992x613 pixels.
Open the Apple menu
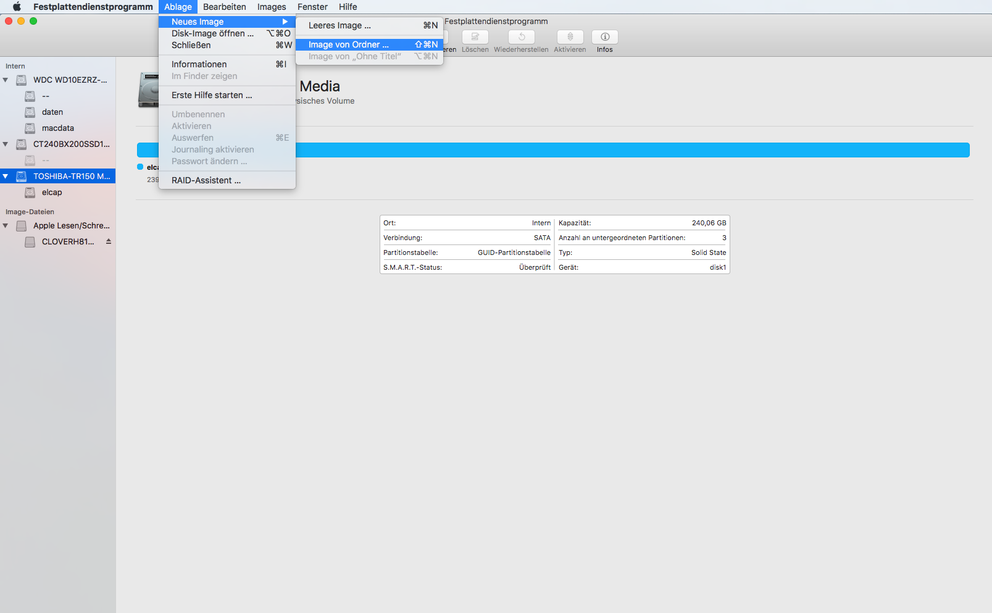click(17, 7)
